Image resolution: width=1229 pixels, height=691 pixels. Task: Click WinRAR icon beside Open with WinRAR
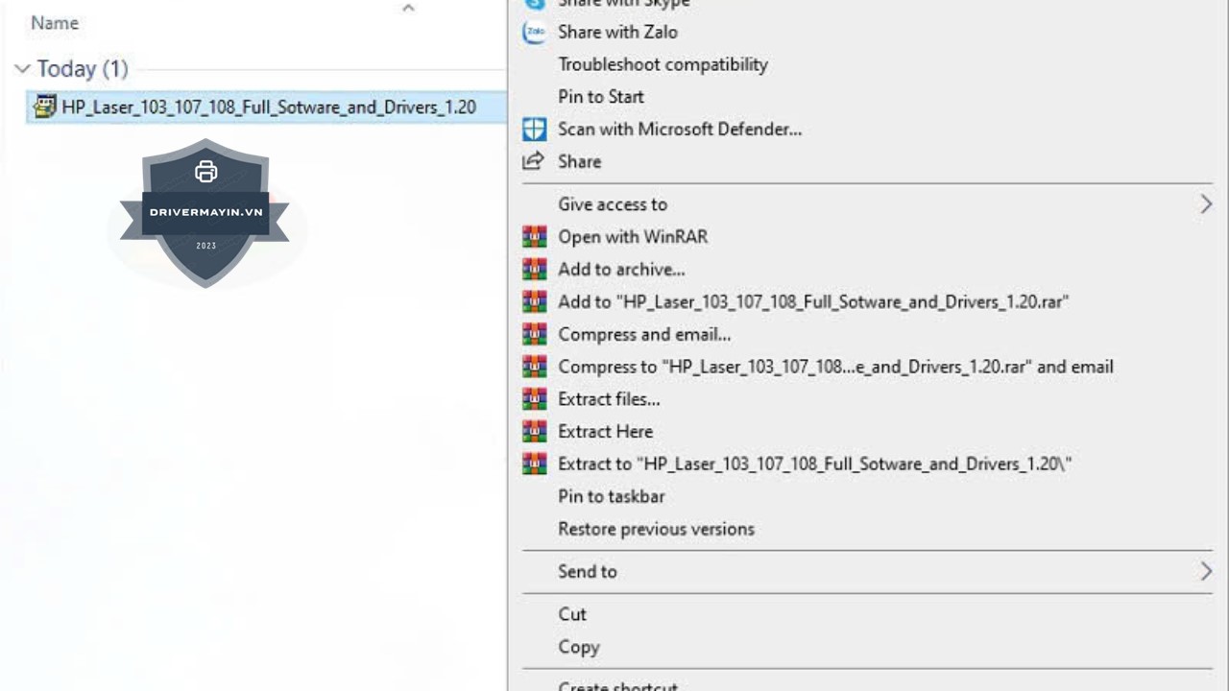(534, 236)
